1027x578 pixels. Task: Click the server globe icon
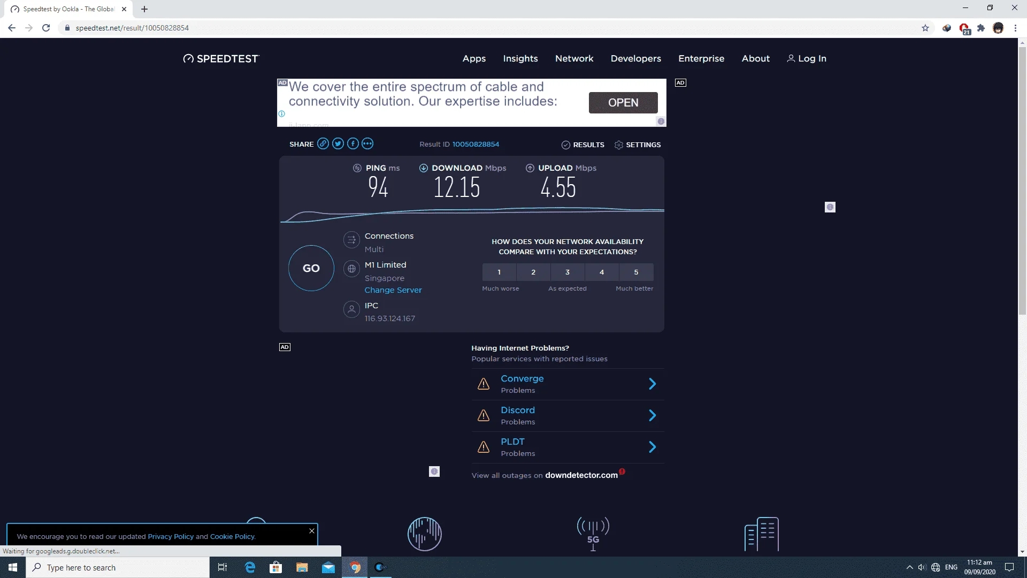click(x=351, y=269)
